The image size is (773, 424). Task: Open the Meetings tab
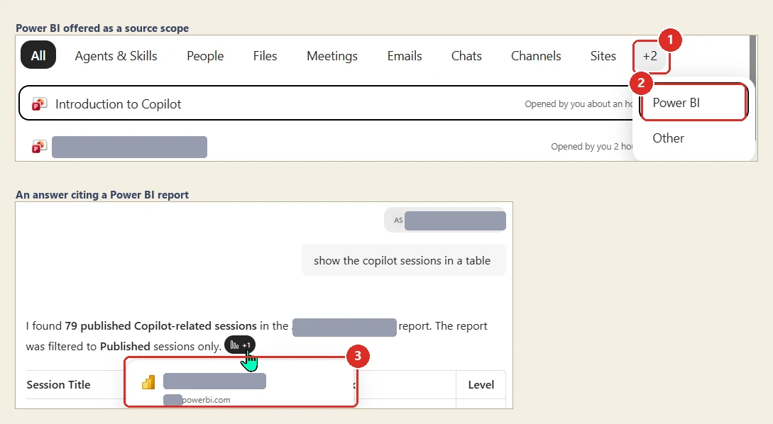click(x=331, y=55)
